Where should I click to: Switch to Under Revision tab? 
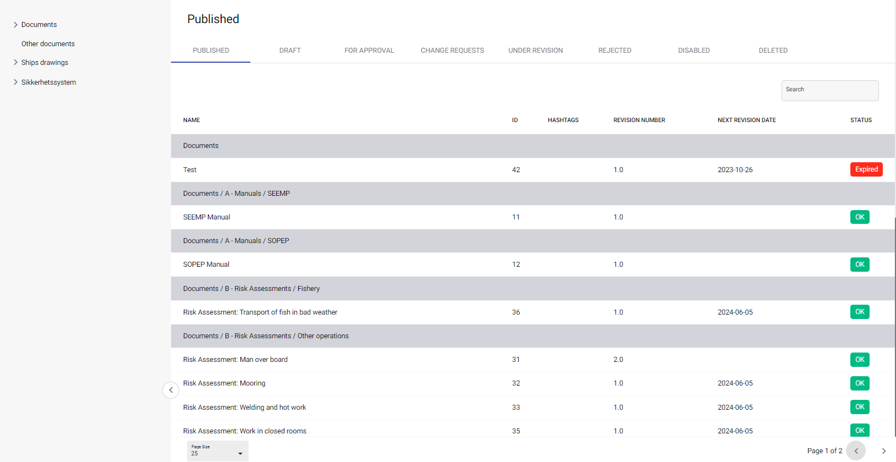pyautogui.click(x=536, y=51)
